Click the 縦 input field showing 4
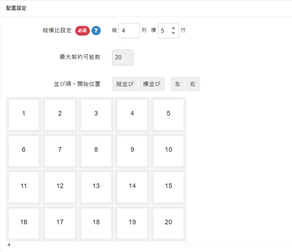This screenshot has width=292, height=252. point(129,31)
